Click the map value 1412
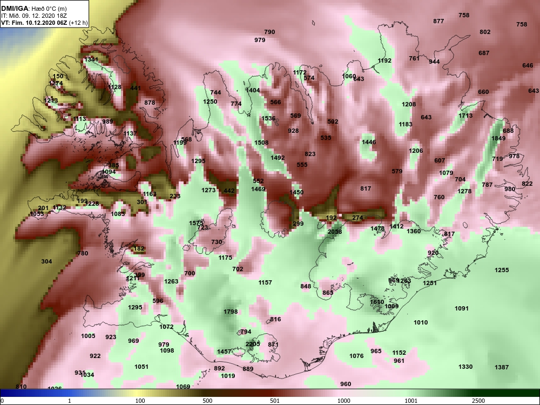The width and height of the screenshot is (540, 405). tap(396, 227)
